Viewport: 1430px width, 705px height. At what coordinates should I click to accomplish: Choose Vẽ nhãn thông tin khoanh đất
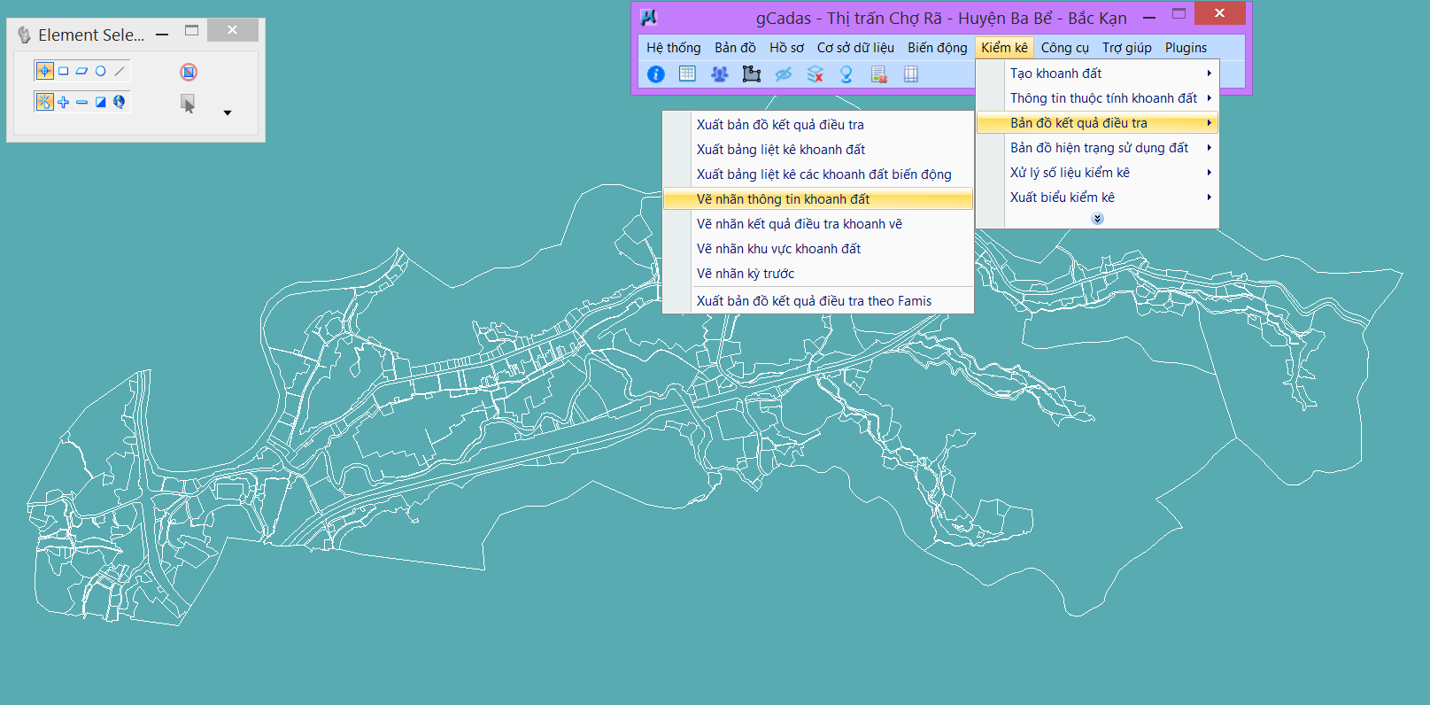[783, 199]
